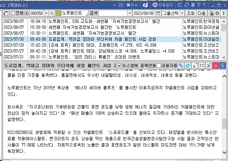Decrease article font size (가 down)
Image resolution: width=228 pixels, height=161 pixels.
tap(194, 65)
